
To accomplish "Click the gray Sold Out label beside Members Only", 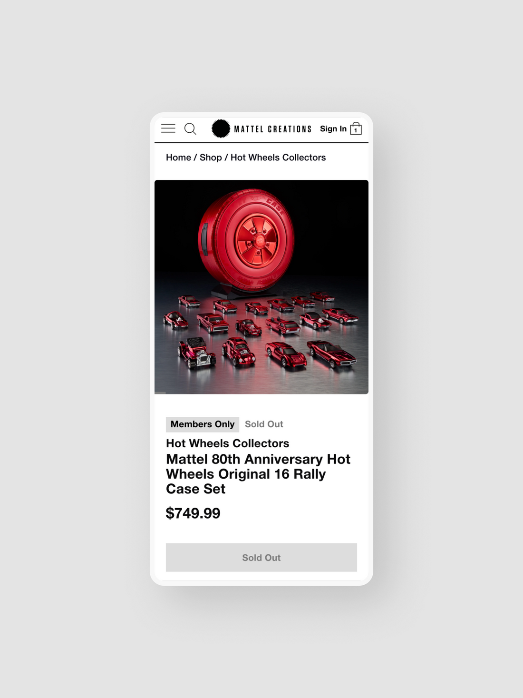I will (x=264, y=424).
